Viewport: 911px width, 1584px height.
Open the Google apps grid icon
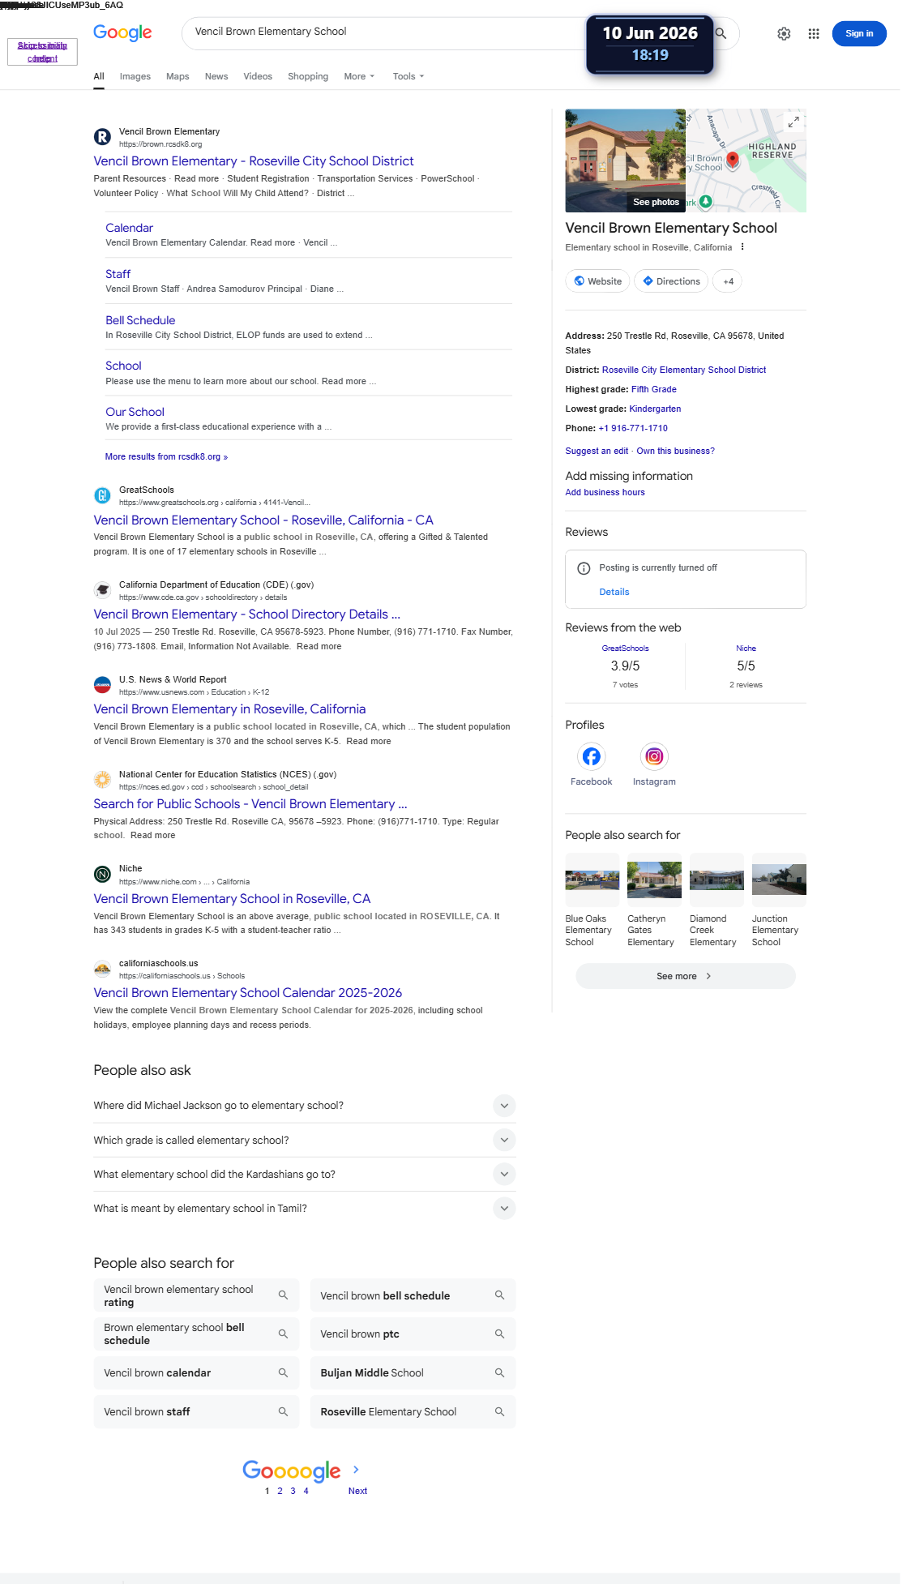[814, 34]
